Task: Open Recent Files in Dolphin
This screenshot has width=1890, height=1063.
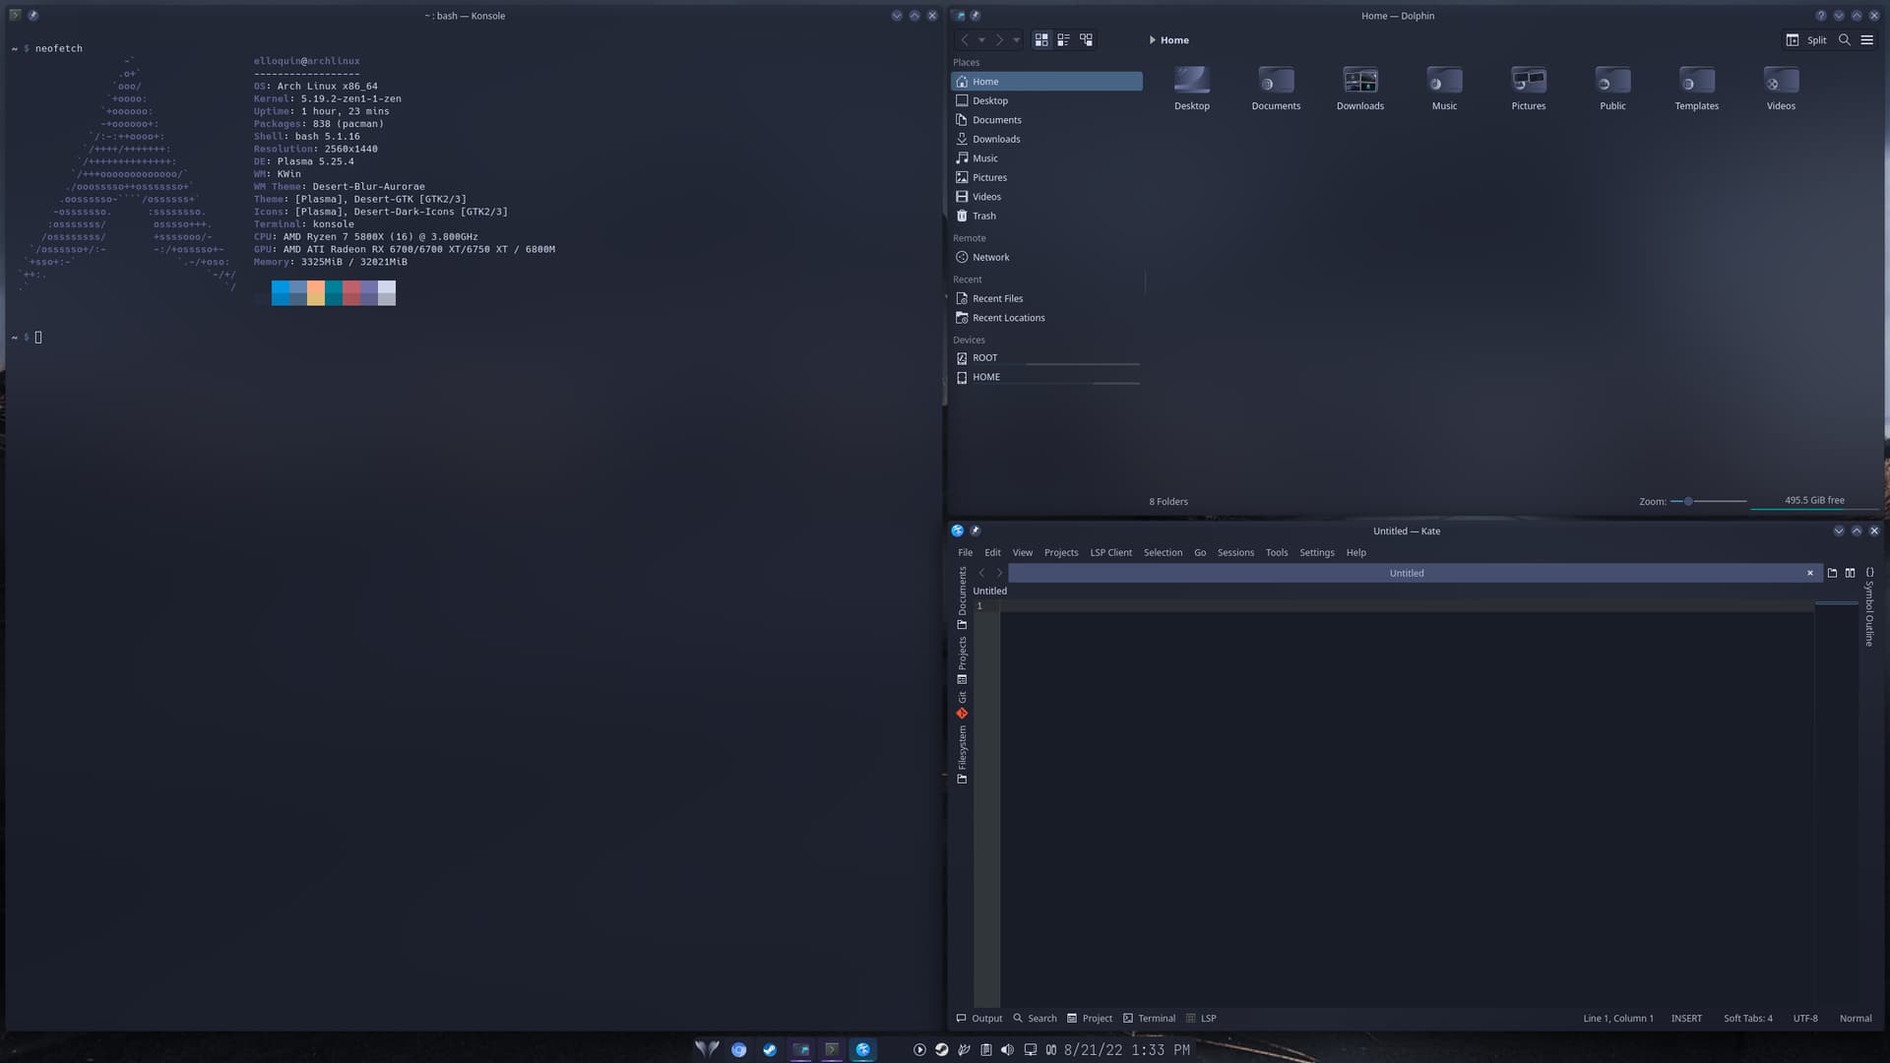Action: [x=996, y=298]
